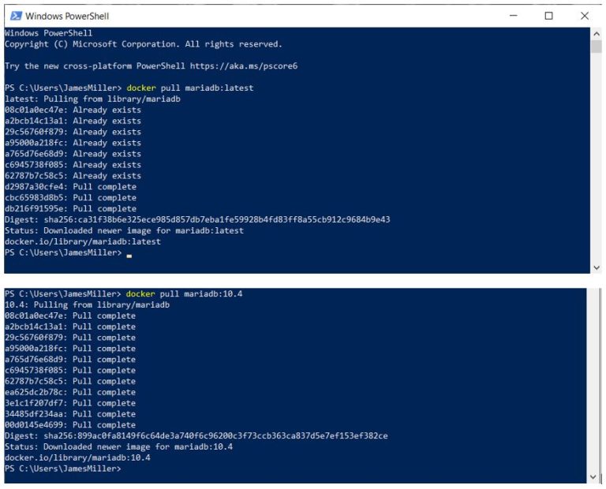Click 'Downloaded newer image for mariadb:10.4' status
This screenshot has height=489, width=606.
pos(138,447)
